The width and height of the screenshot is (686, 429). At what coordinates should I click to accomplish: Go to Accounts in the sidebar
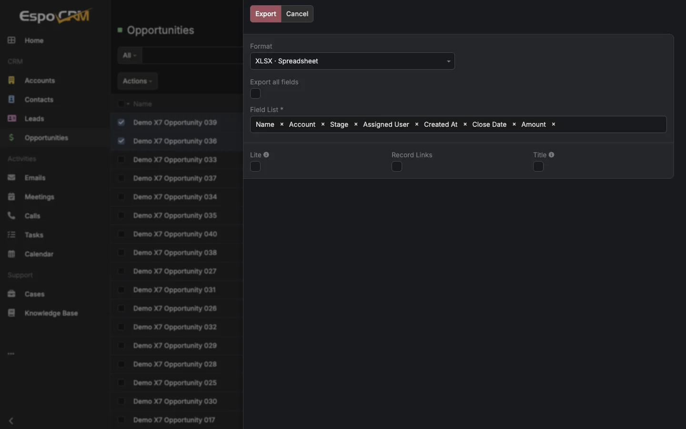(40, 81)
